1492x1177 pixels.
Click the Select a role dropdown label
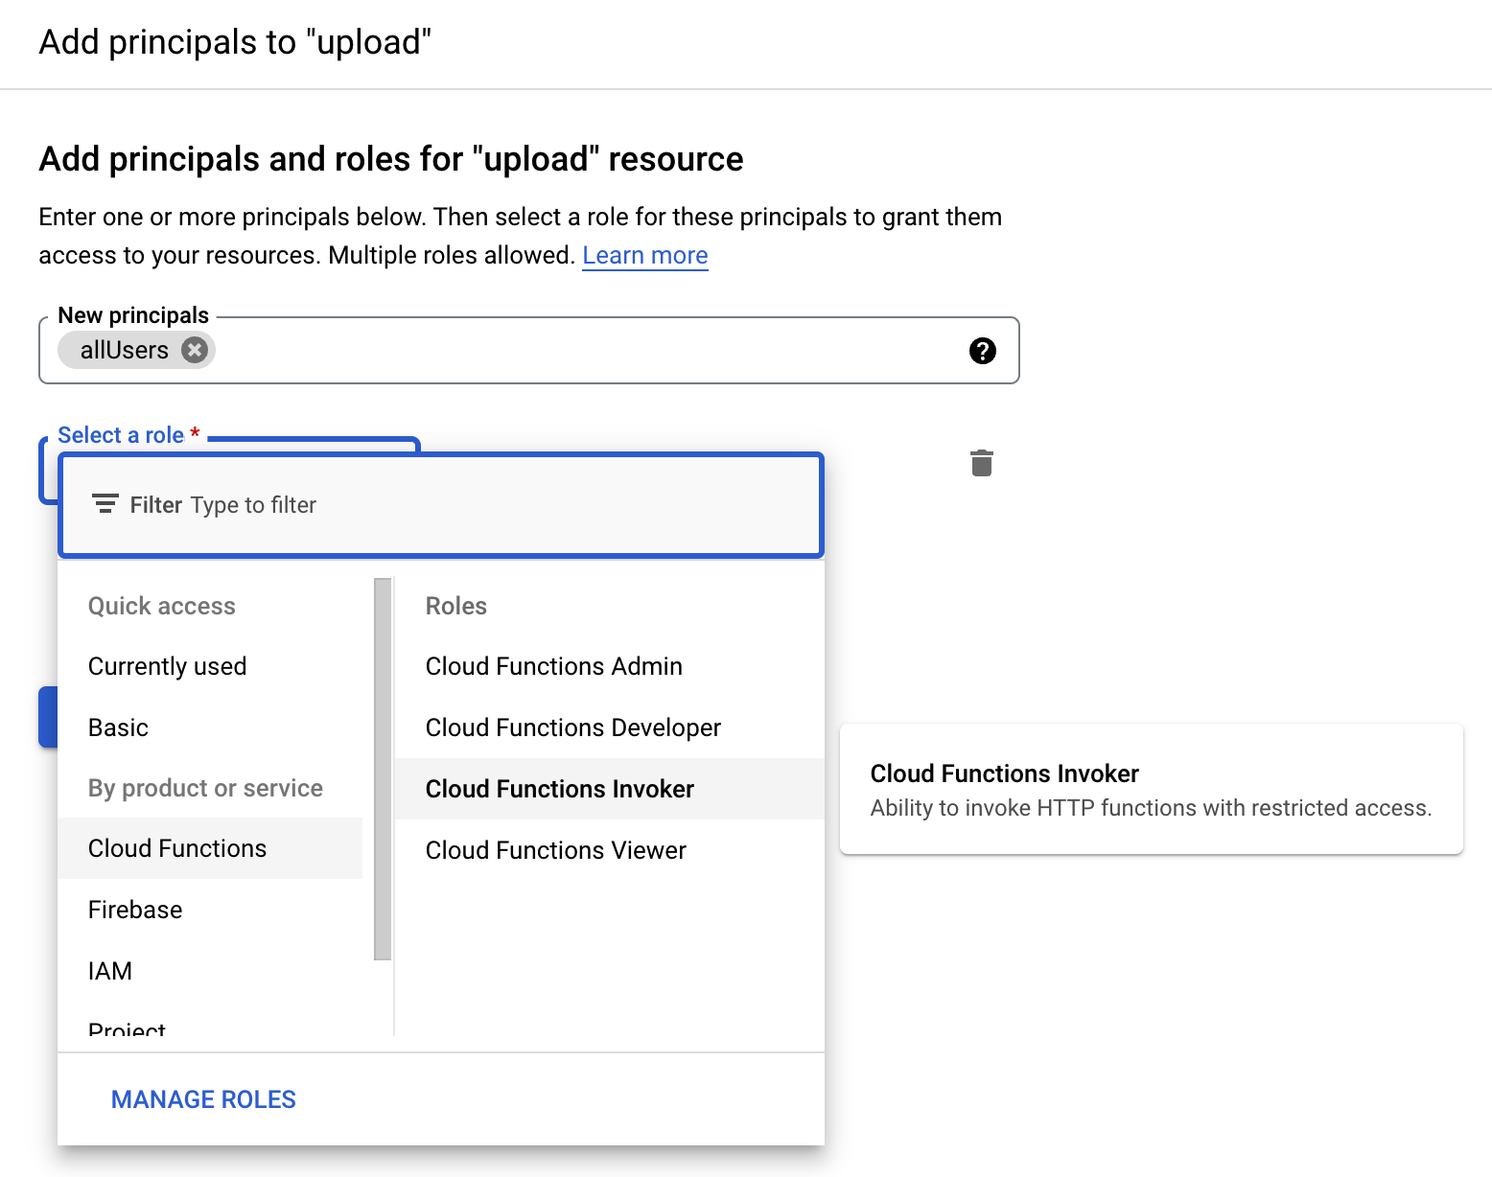coord(121,435)
